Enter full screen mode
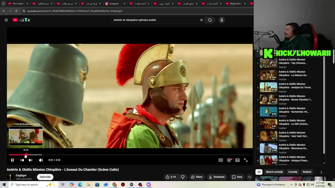This screenshot has width=335, height=188. [246, 160]
